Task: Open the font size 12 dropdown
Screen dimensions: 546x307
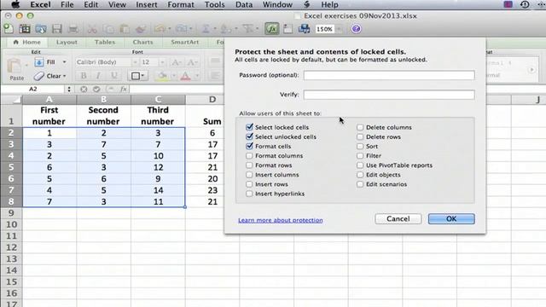Action: coord(162,62)
